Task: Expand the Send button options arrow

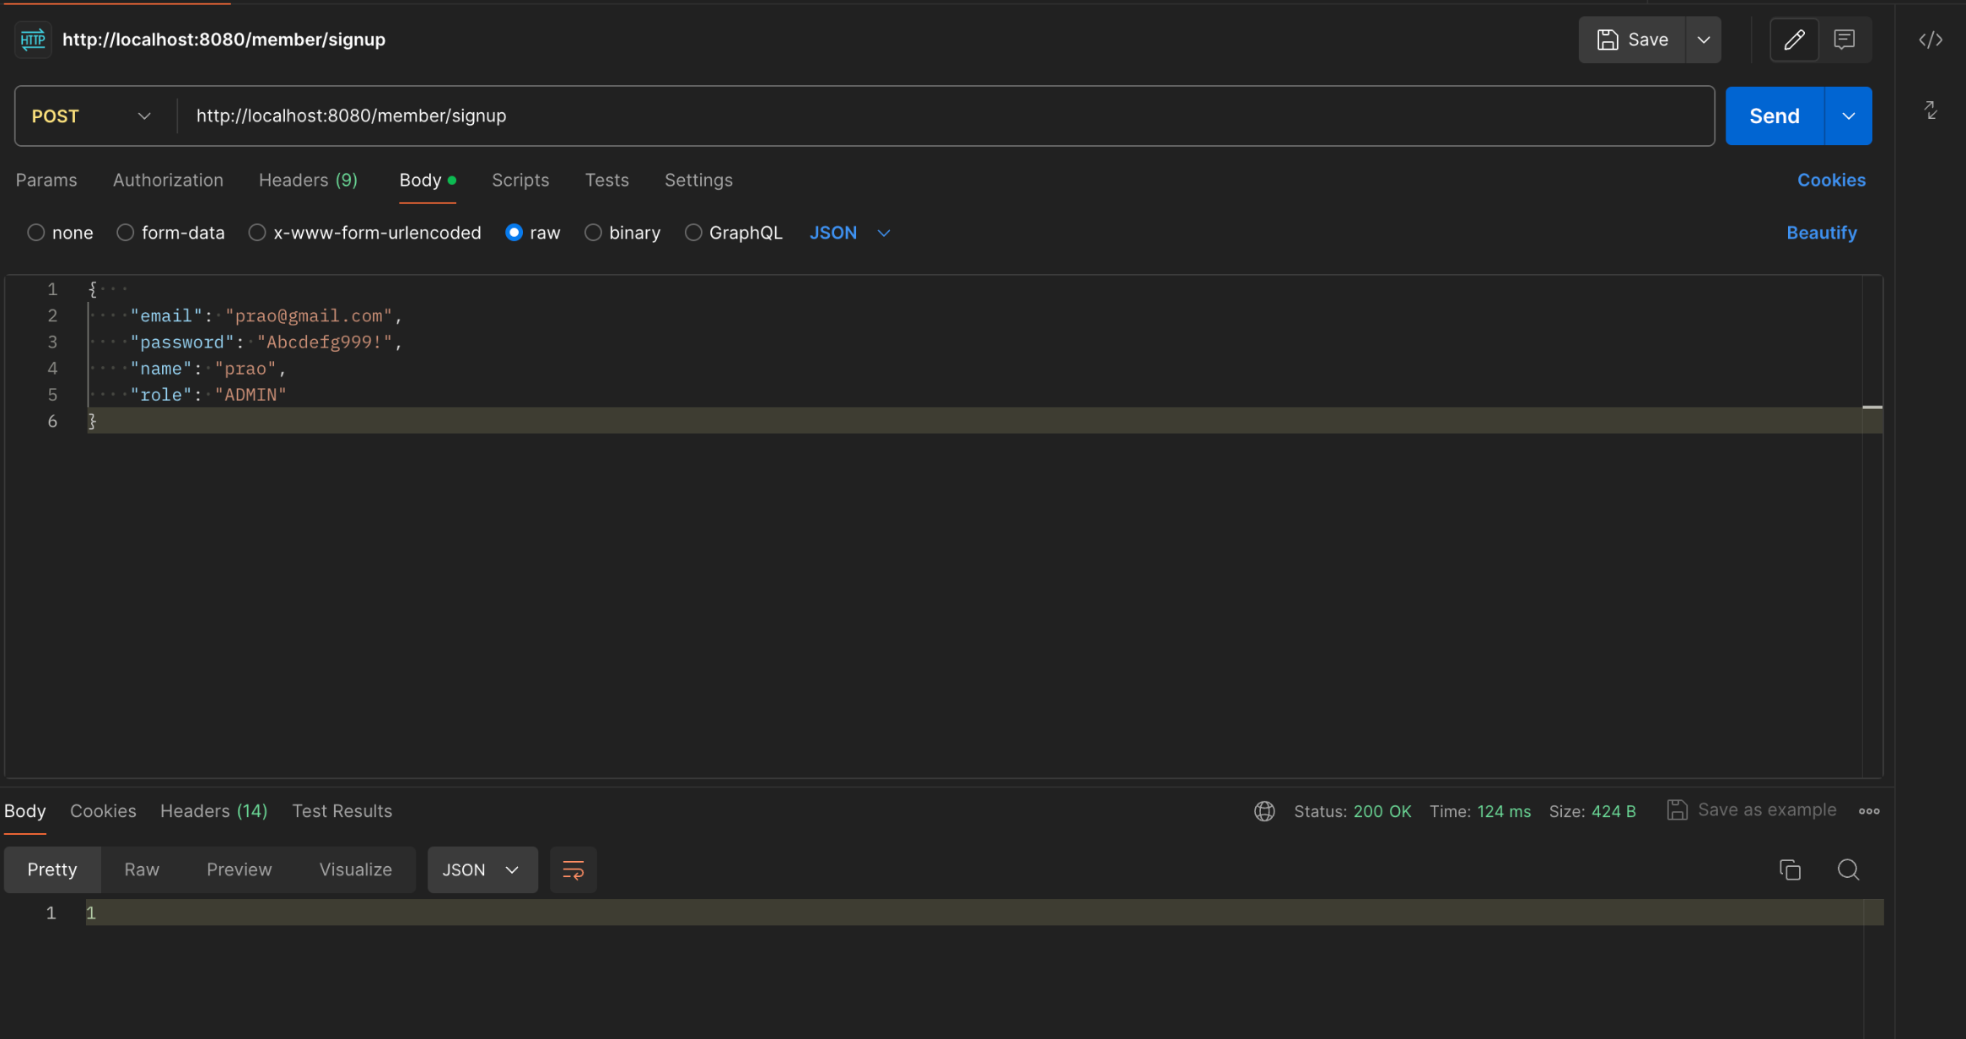Action: (x=1848, y=116)
